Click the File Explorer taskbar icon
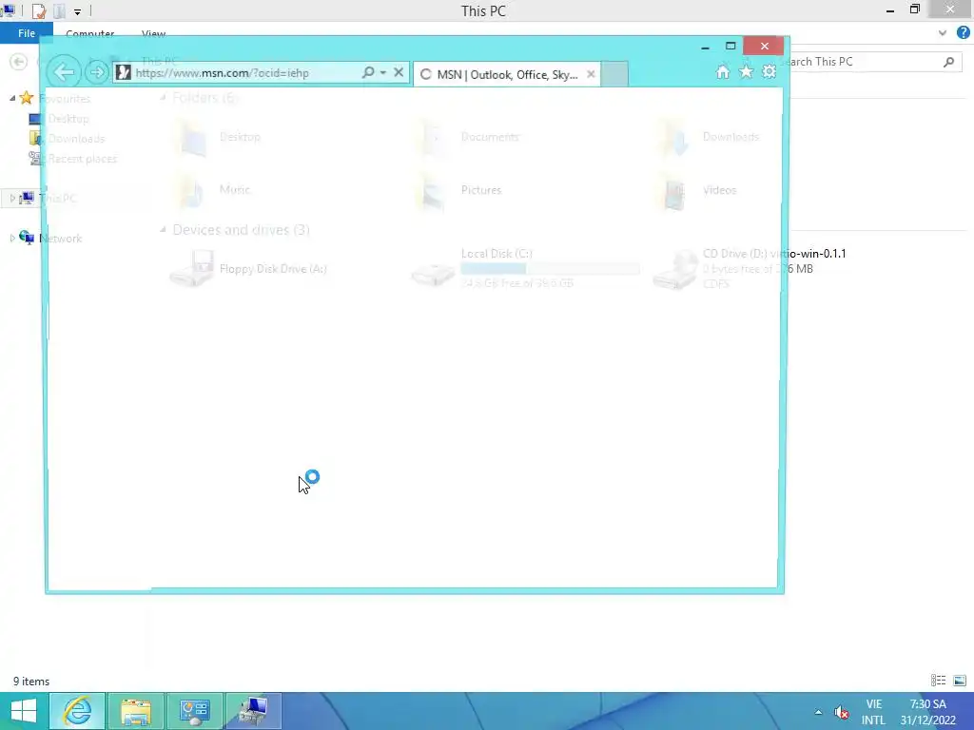Viewport: 974px width, 730px height. pos(136,711)
